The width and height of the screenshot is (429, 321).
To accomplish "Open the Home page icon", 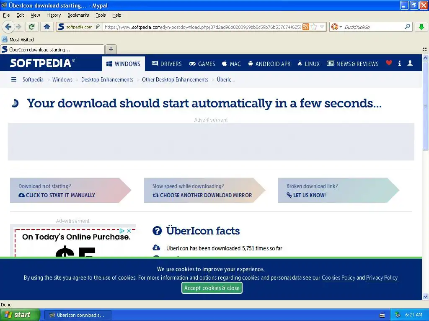I will tap(47, 27).
